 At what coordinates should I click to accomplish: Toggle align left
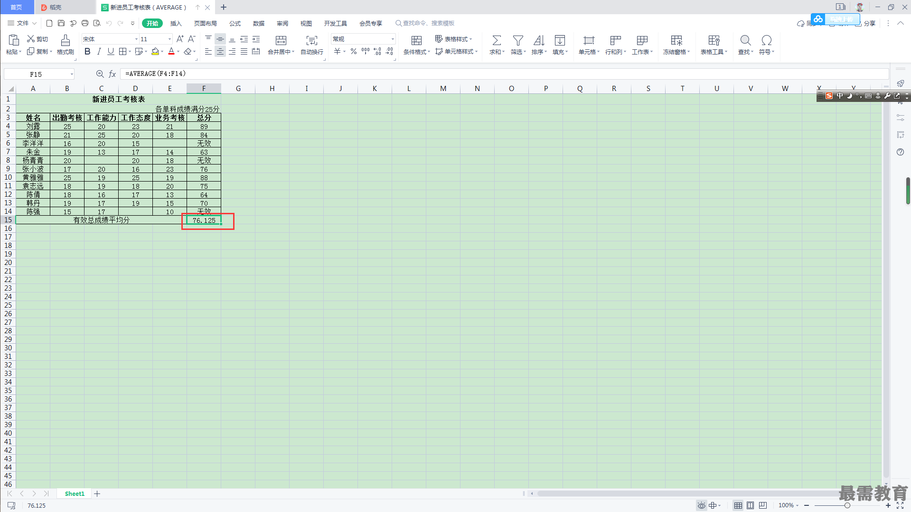click(208, 51)
